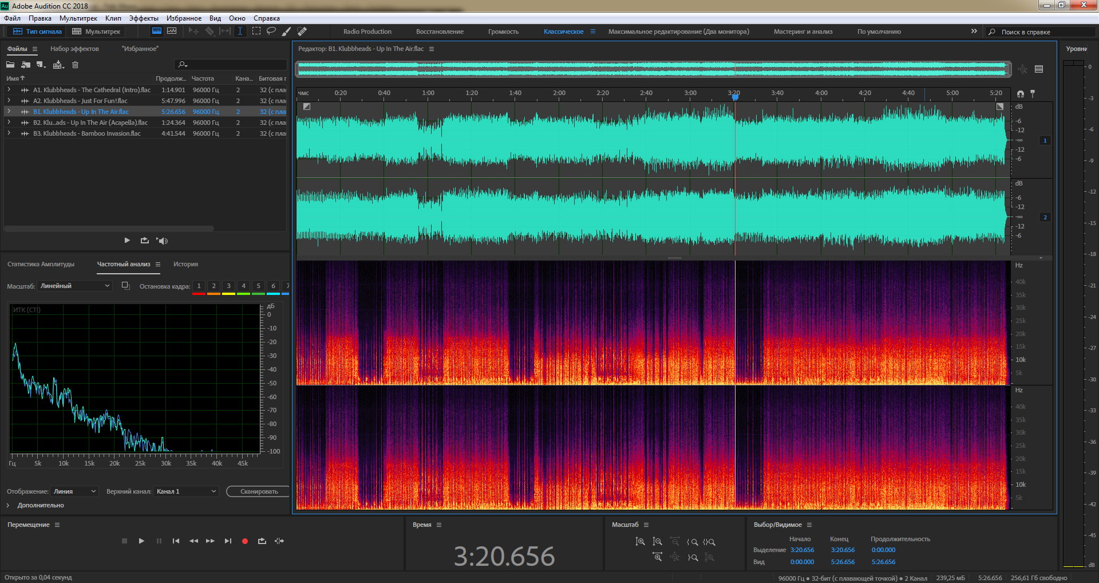Viewport: 1099px width, 583px height.
Task: Click Play in the transport panel
Action: [141, 541]
